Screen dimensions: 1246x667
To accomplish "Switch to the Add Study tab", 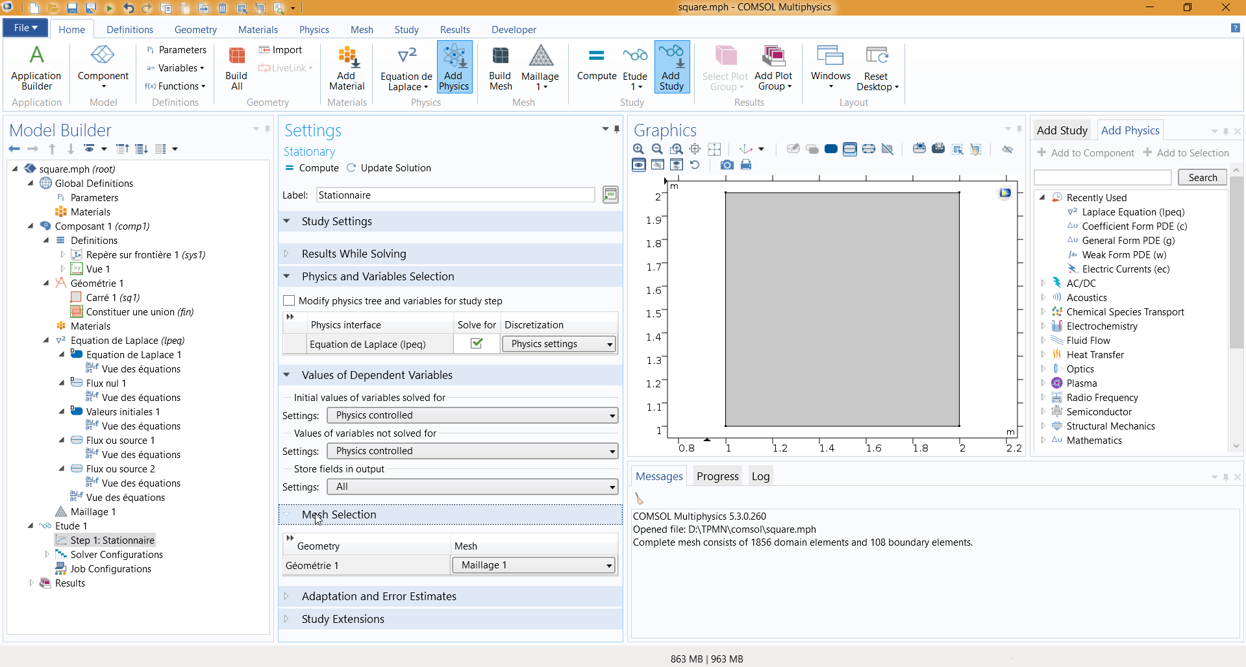I will click(1062, 130).
